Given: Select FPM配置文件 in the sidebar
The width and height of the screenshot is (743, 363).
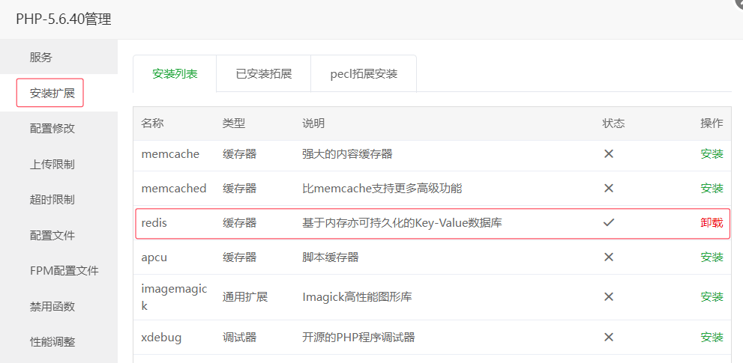Looking at the screenshot, I should (x=64, y=270).
